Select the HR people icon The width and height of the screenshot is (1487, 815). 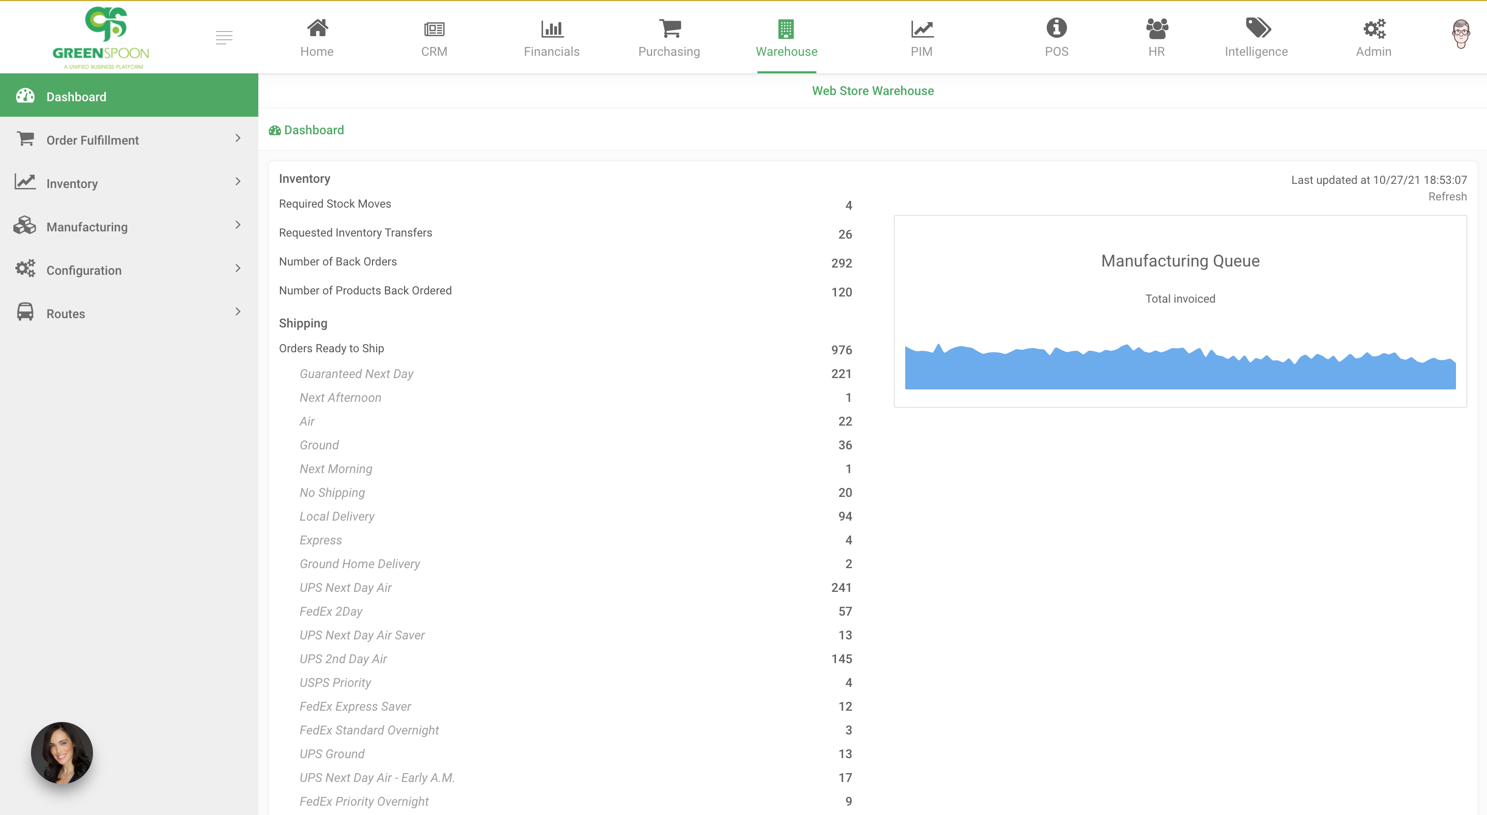point(1156,28)
